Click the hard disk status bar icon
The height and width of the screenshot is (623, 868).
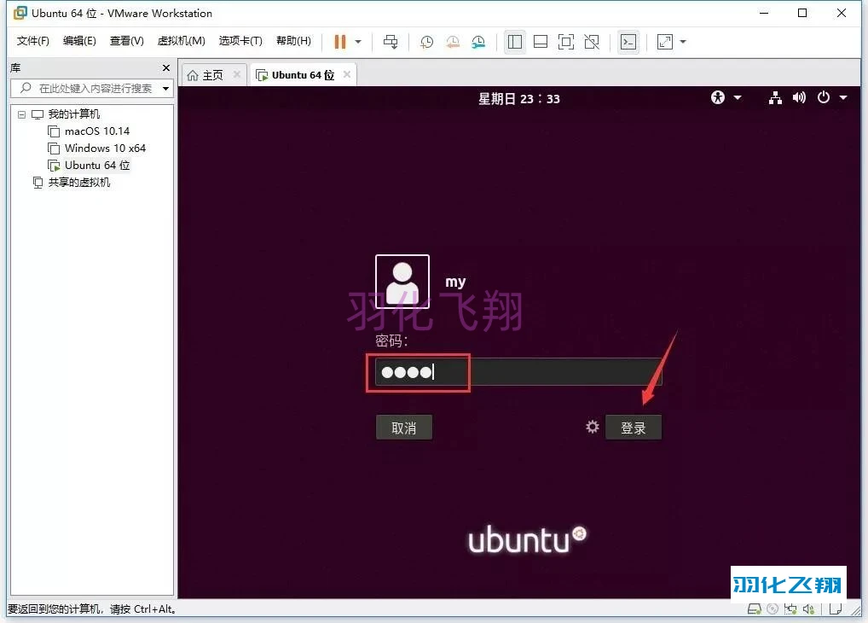click(755, 609)
